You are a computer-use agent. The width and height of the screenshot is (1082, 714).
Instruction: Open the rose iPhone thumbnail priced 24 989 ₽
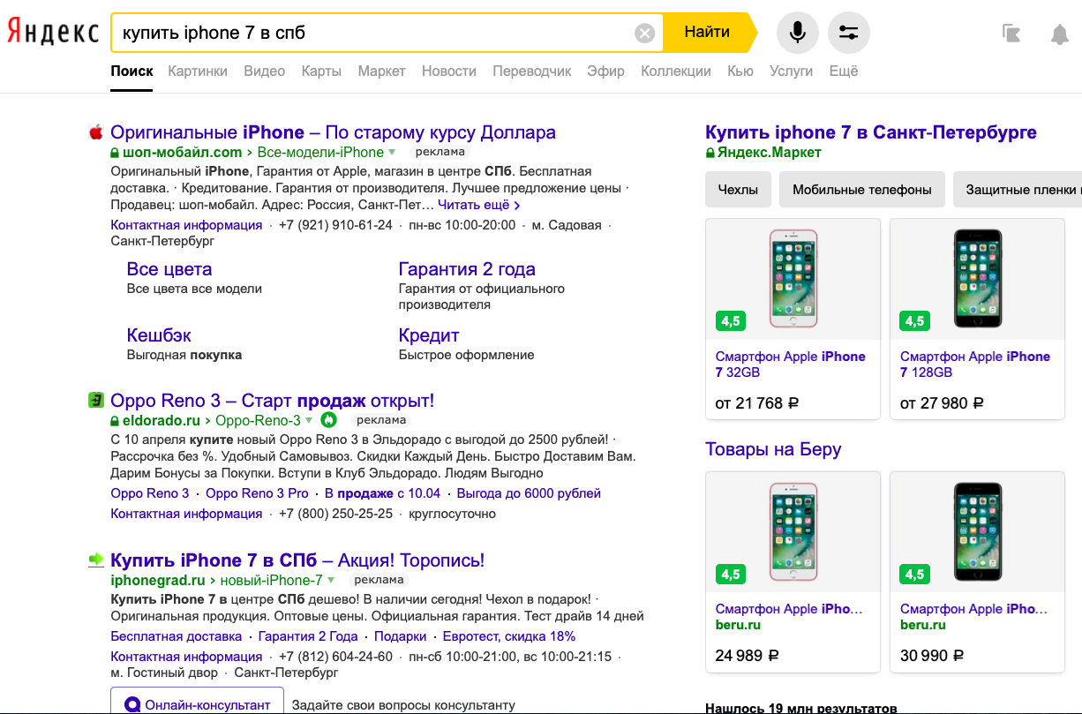[793, 532]
